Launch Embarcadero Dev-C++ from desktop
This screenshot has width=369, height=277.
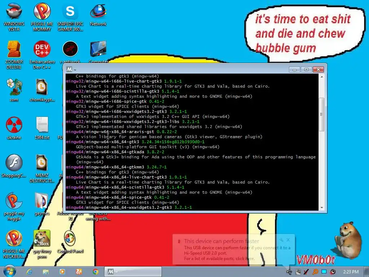pos(42,55)
